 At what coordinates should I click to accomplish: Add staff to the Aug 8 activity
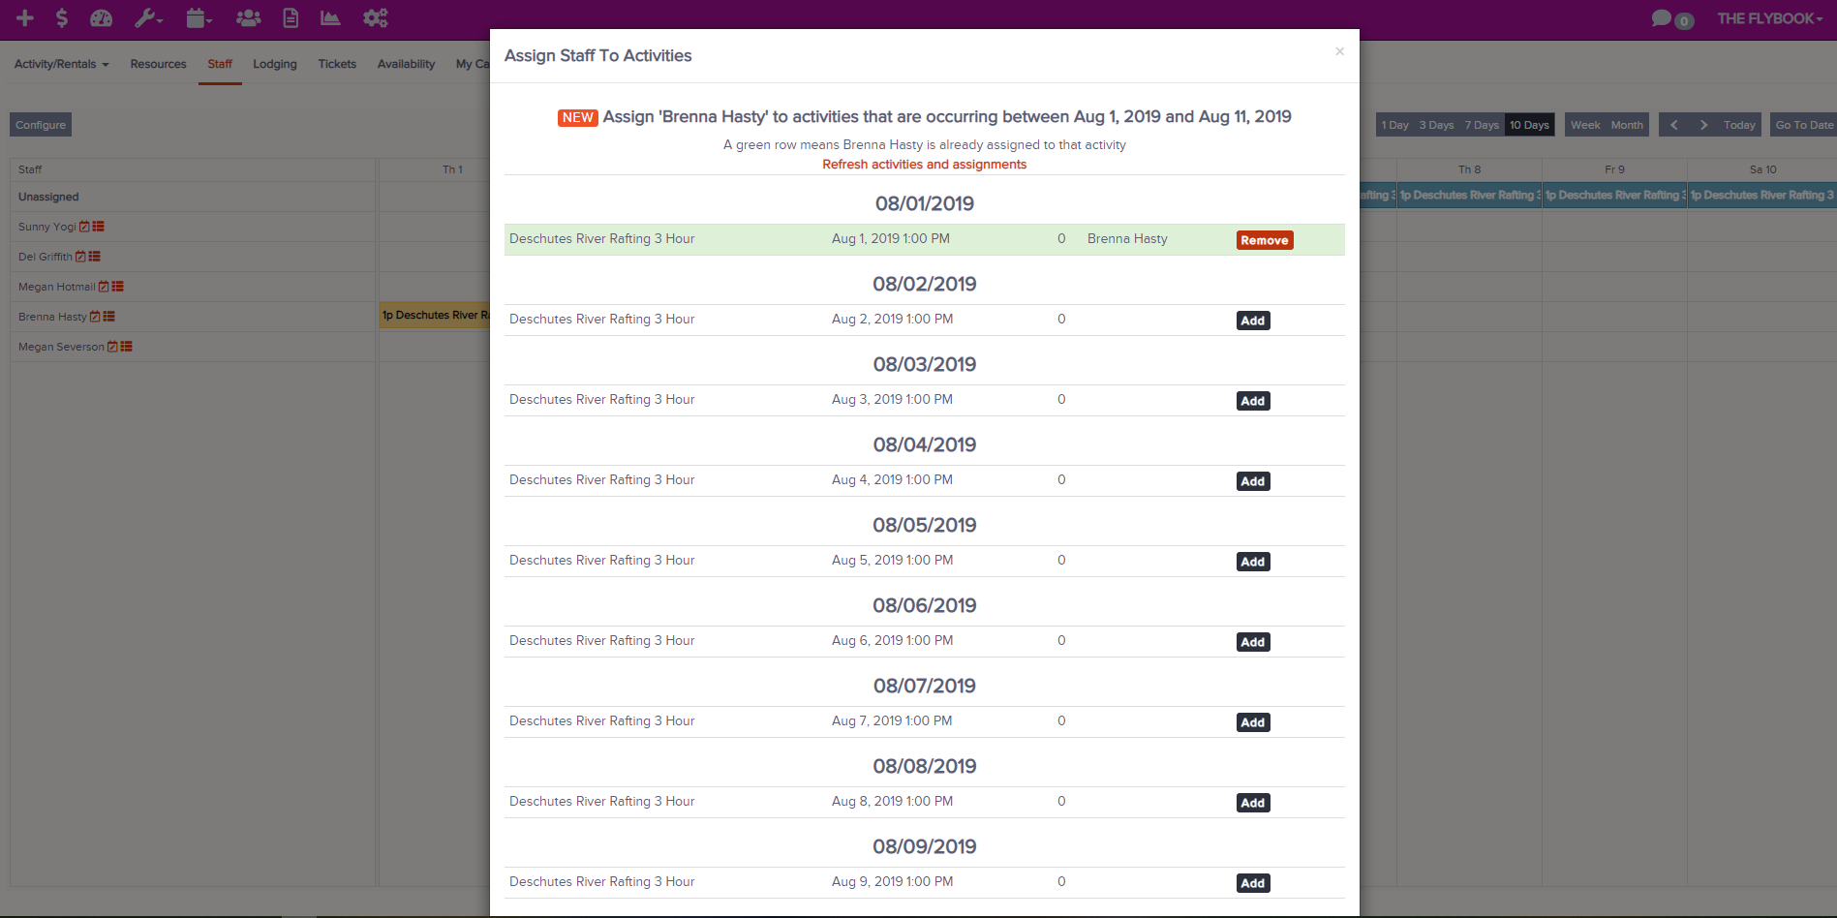[x=1253, y=803]
